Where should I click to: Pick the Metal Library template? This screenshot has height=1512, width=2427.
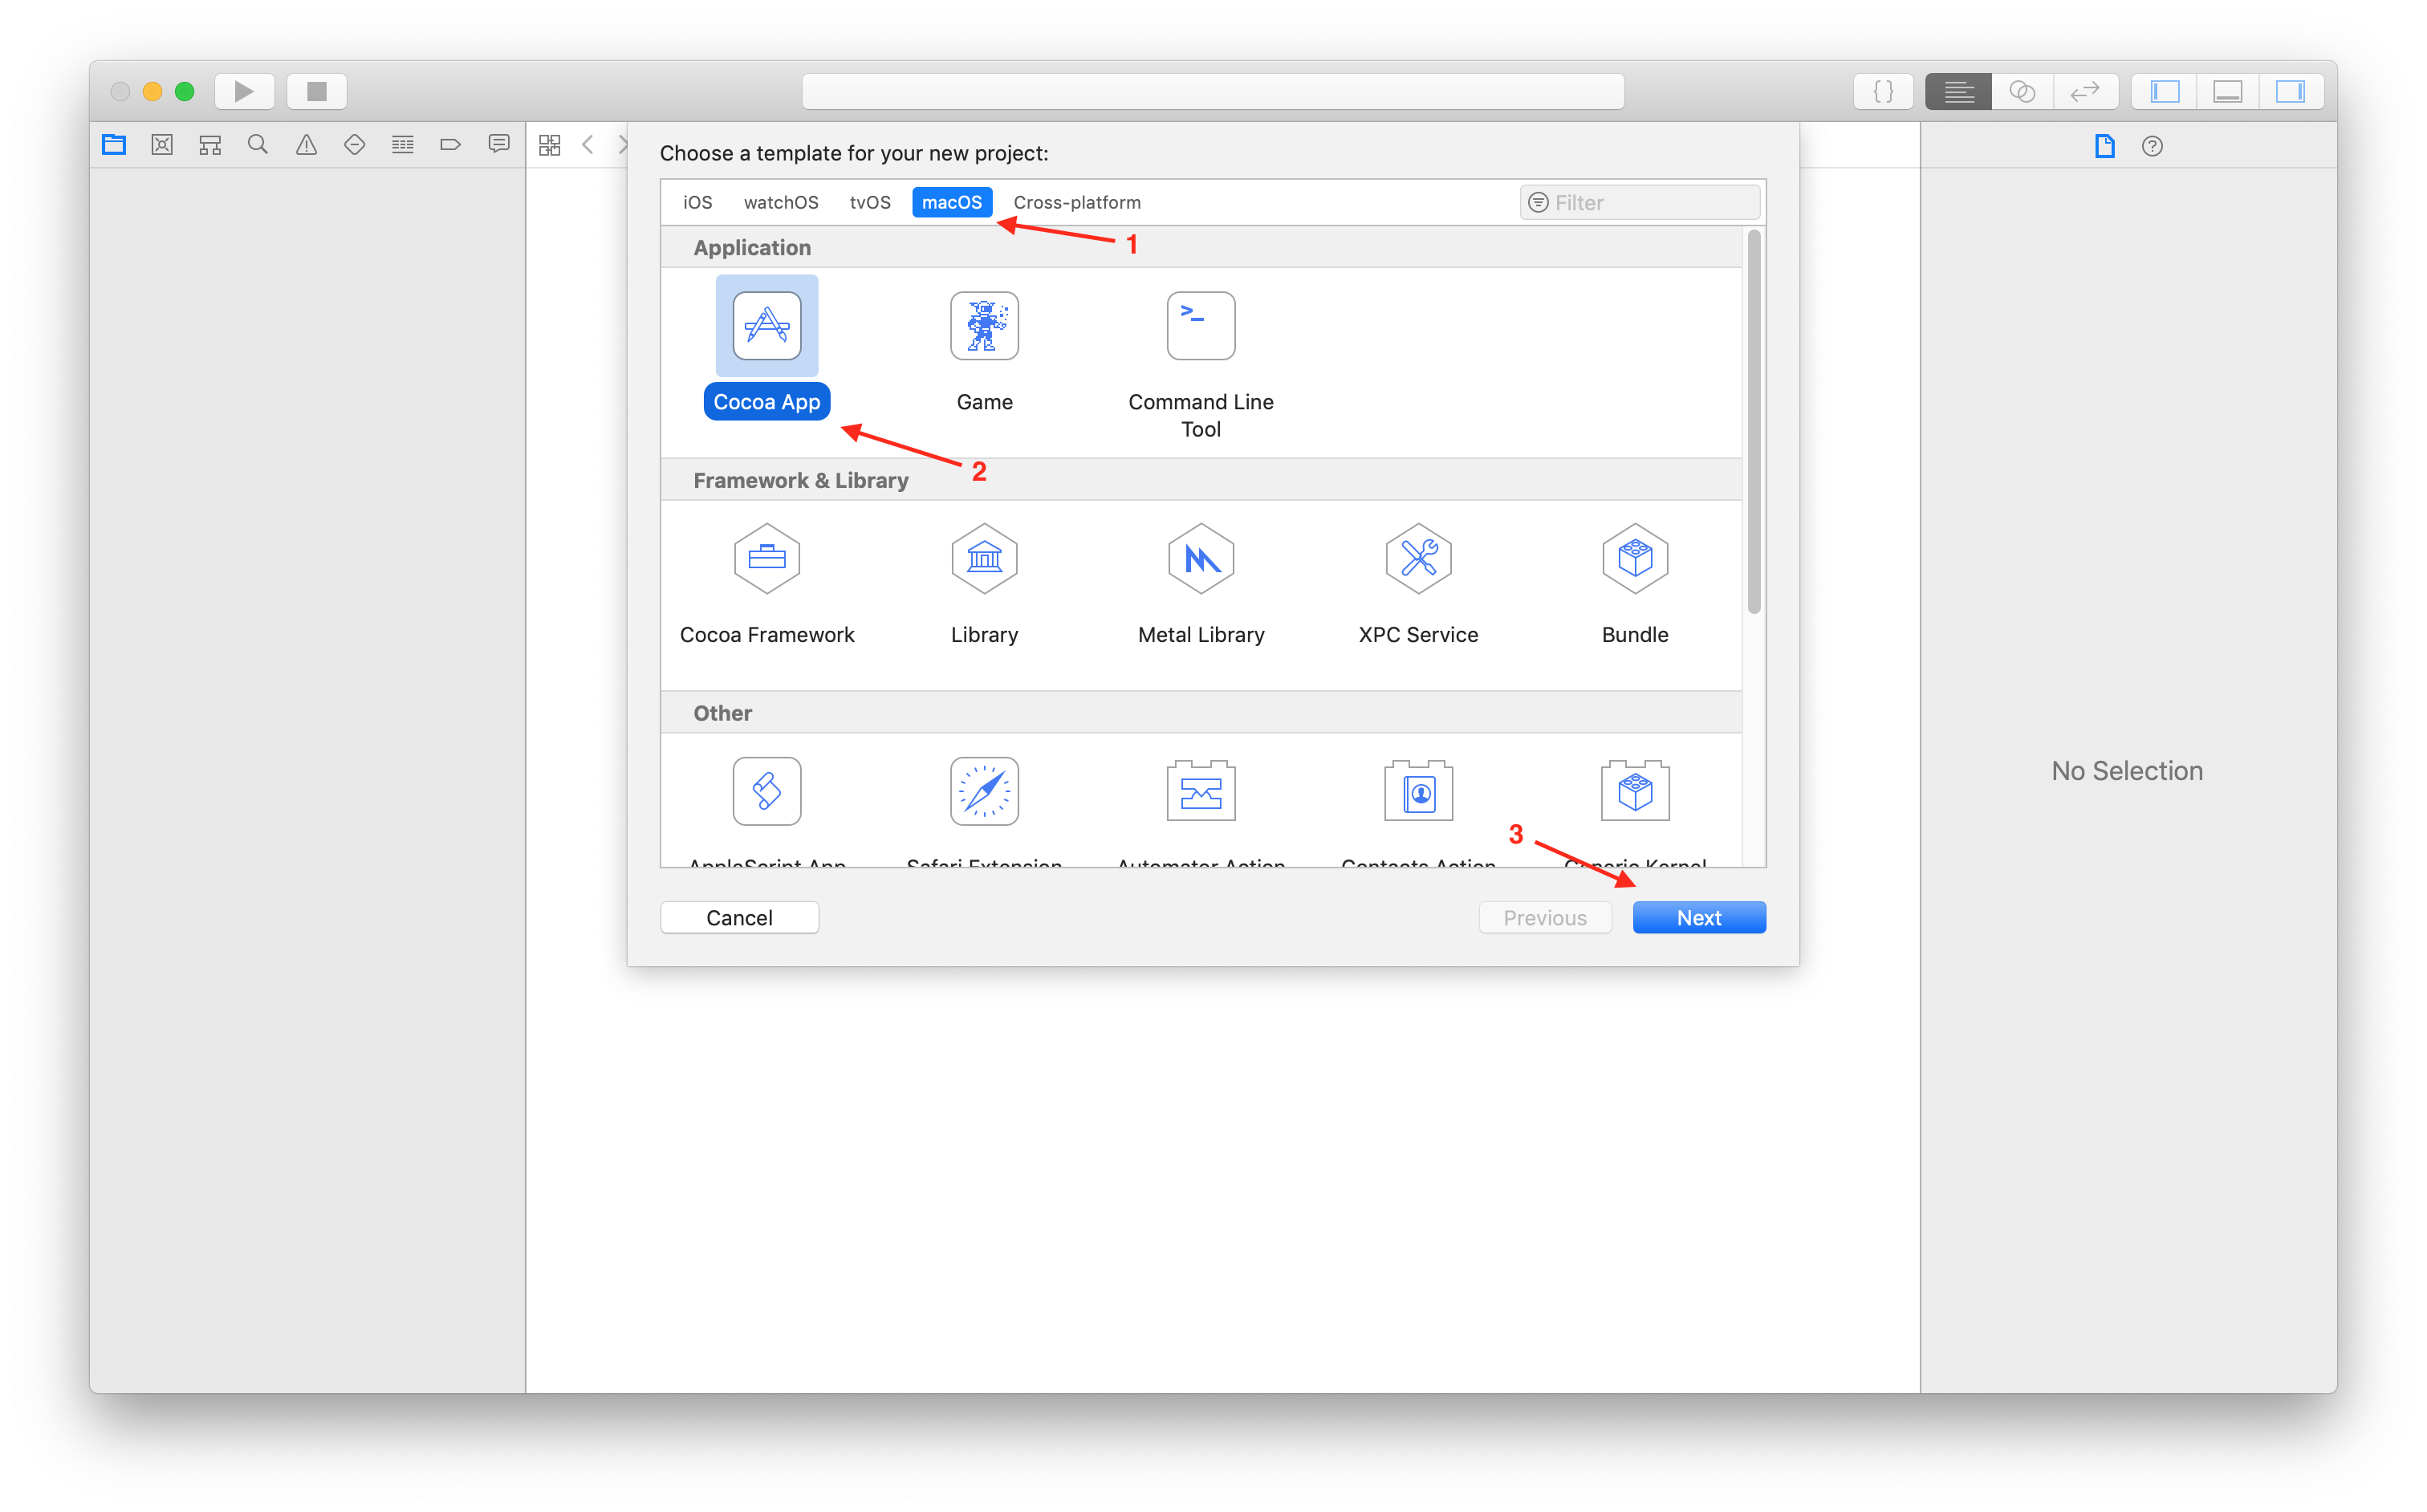coord(1200,559)
